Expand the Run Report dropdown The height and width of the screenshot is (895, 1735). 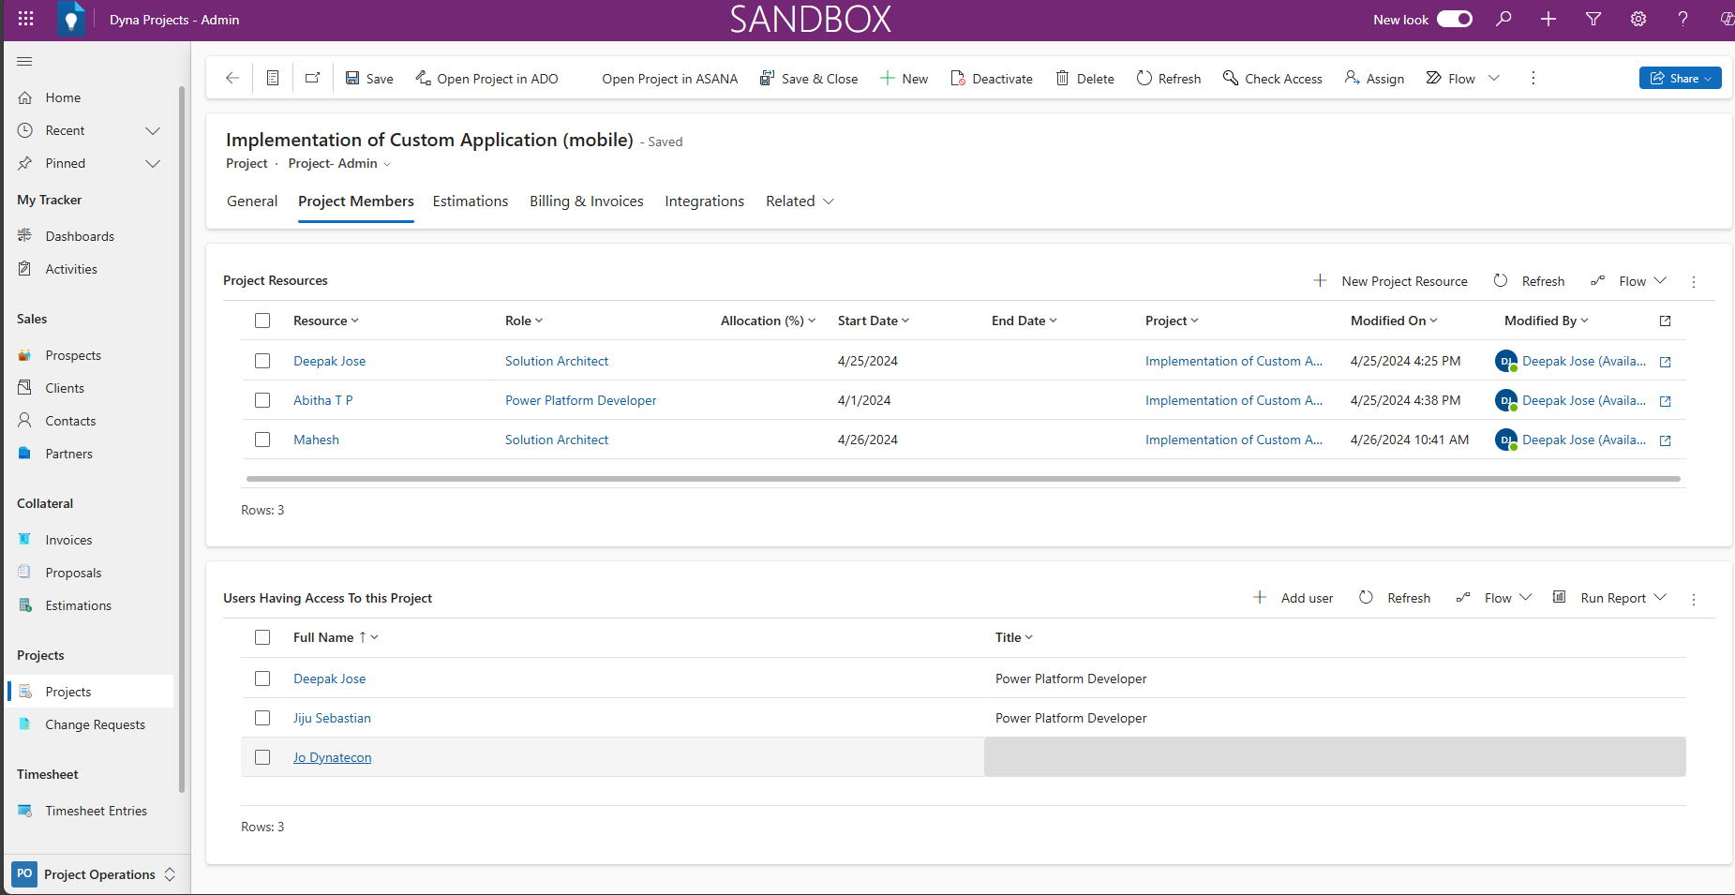coord(1662,597)
